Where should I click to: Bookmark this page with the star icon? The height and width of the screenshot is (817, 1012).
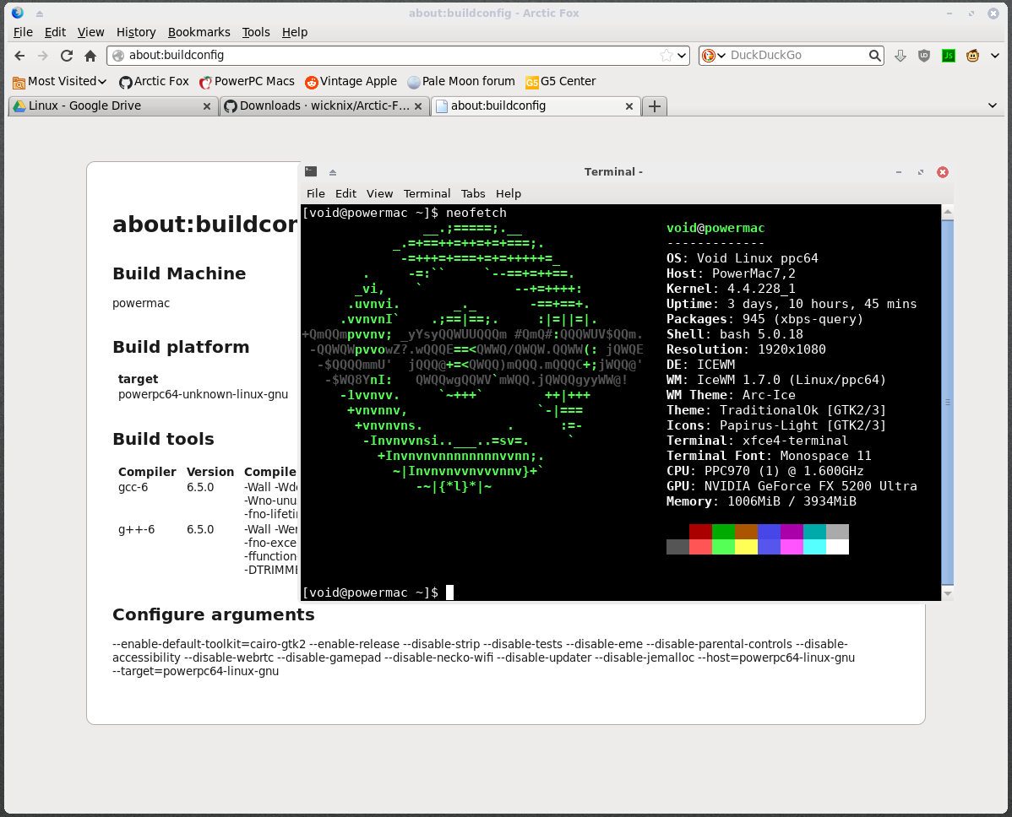coord(666,56)
